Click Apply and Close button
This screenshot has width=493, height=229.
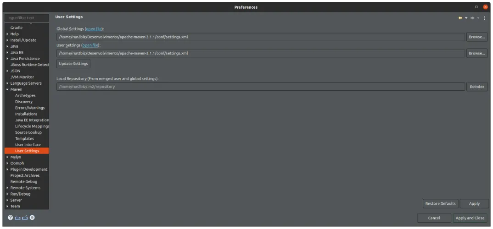(x=470, y=218)
